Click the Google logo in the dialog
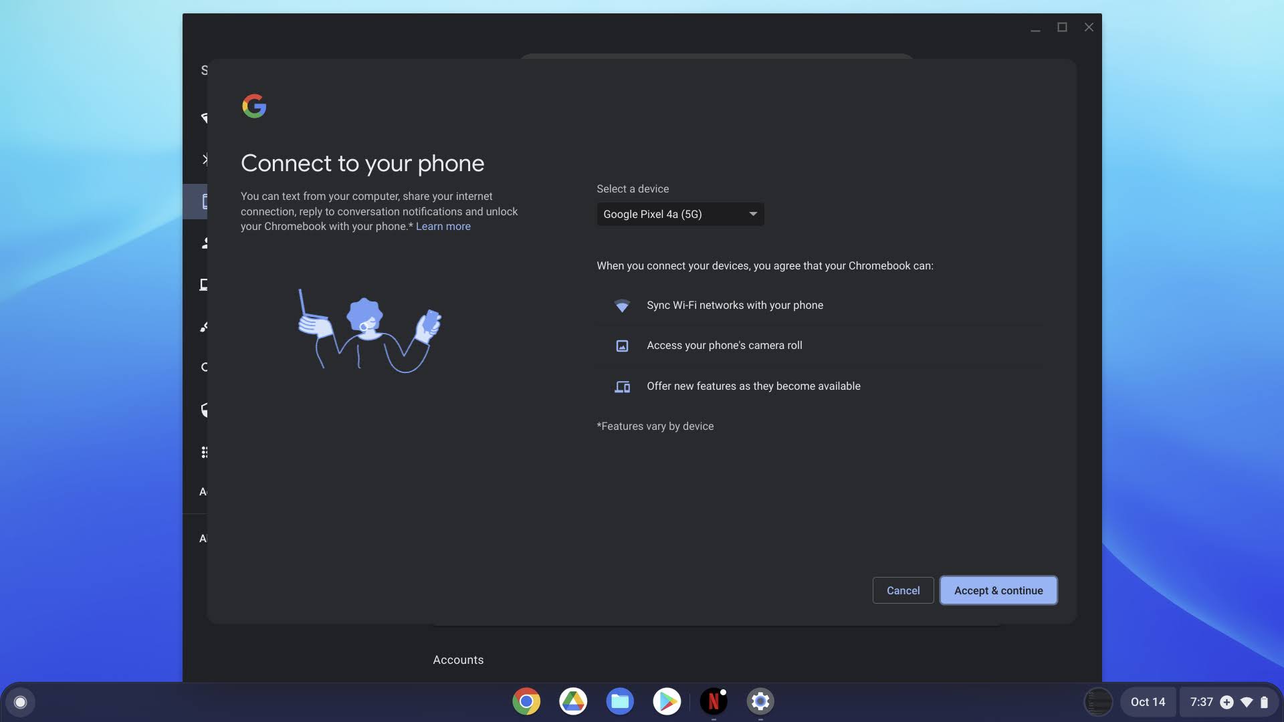Screen dimensions: 1284x722 254,106
